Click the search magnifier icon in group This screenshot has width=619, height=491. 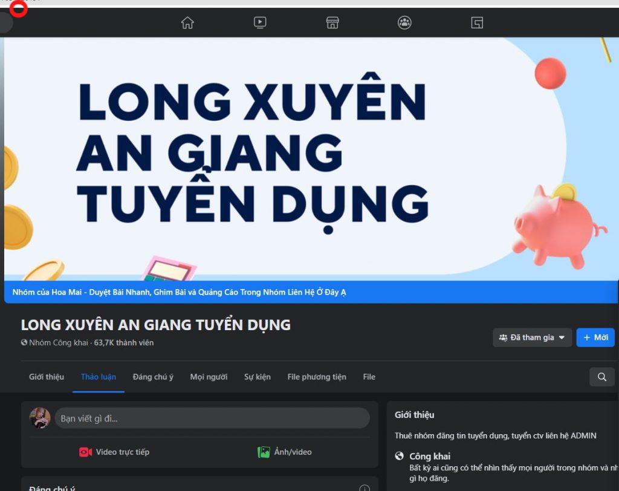point(601,377)
